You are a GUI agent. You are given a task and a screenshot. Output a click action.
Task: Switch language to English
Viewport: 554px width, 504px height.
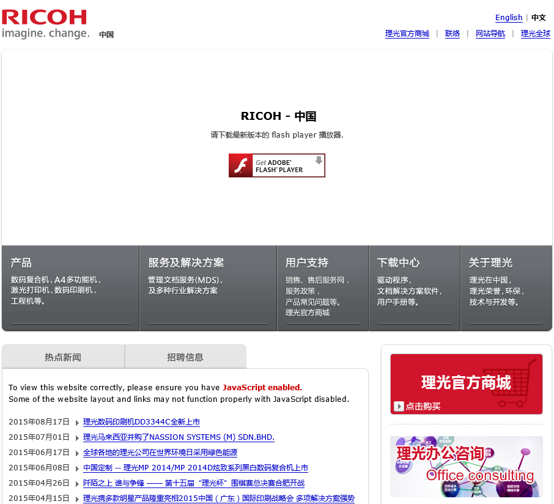point(508,17)
